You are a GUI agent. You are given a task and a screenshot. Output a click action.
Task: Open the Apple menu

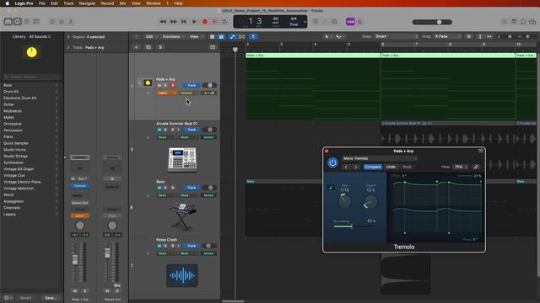tap(7, 3)
